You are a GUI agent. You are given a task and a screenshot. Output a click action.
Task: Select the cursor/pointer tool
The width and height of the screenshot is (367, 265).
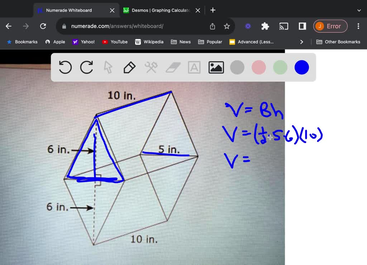click(x=108, y=67)
